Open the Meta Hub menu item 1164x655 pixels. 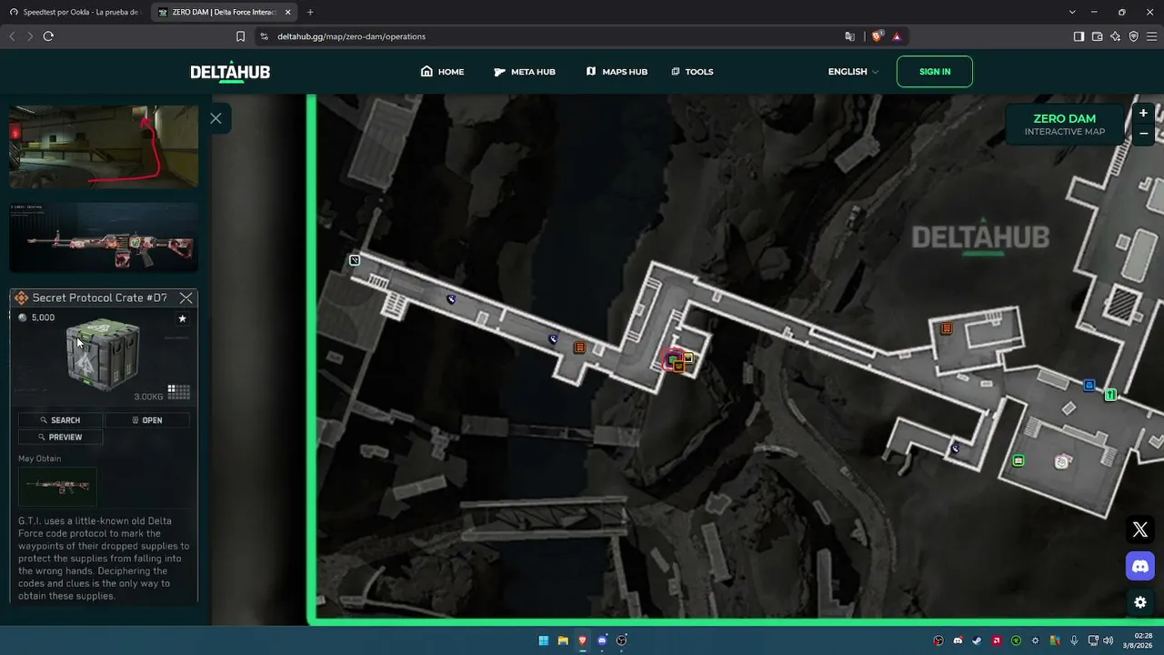[525, 72]
